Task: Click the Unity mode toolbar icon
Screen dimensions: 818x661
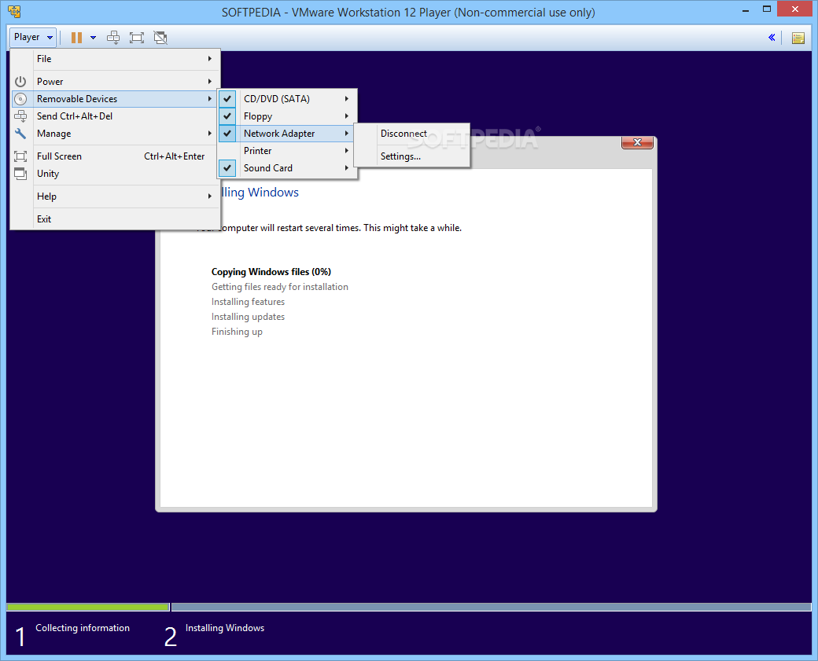Action: click(160, 38)
